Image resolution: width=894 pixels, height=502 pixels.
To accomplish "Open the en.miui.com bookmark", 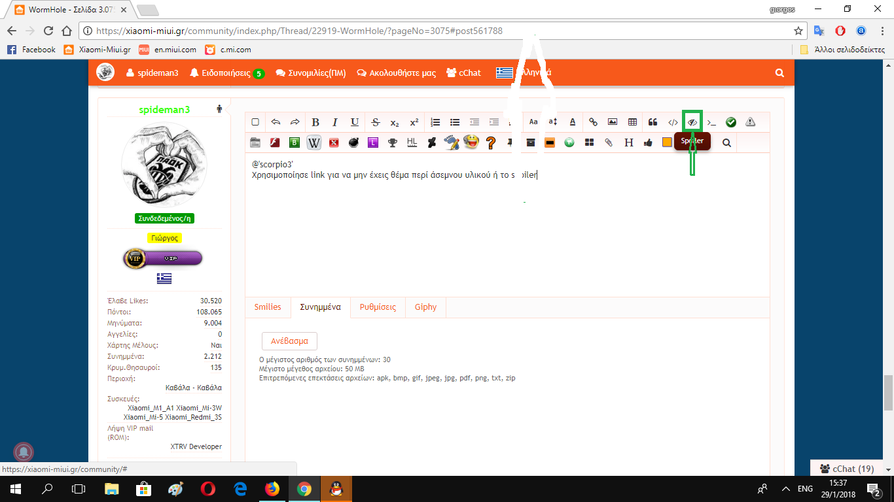I will pos(167,49).
